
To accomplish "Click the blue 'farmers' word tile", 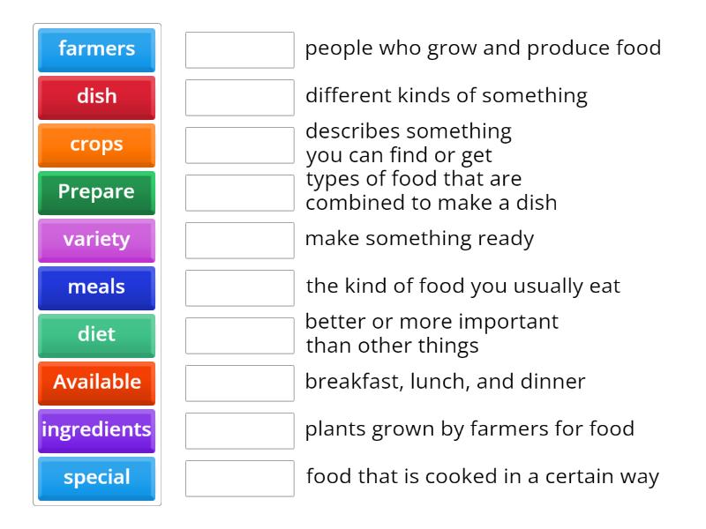I will pos(96,49).
